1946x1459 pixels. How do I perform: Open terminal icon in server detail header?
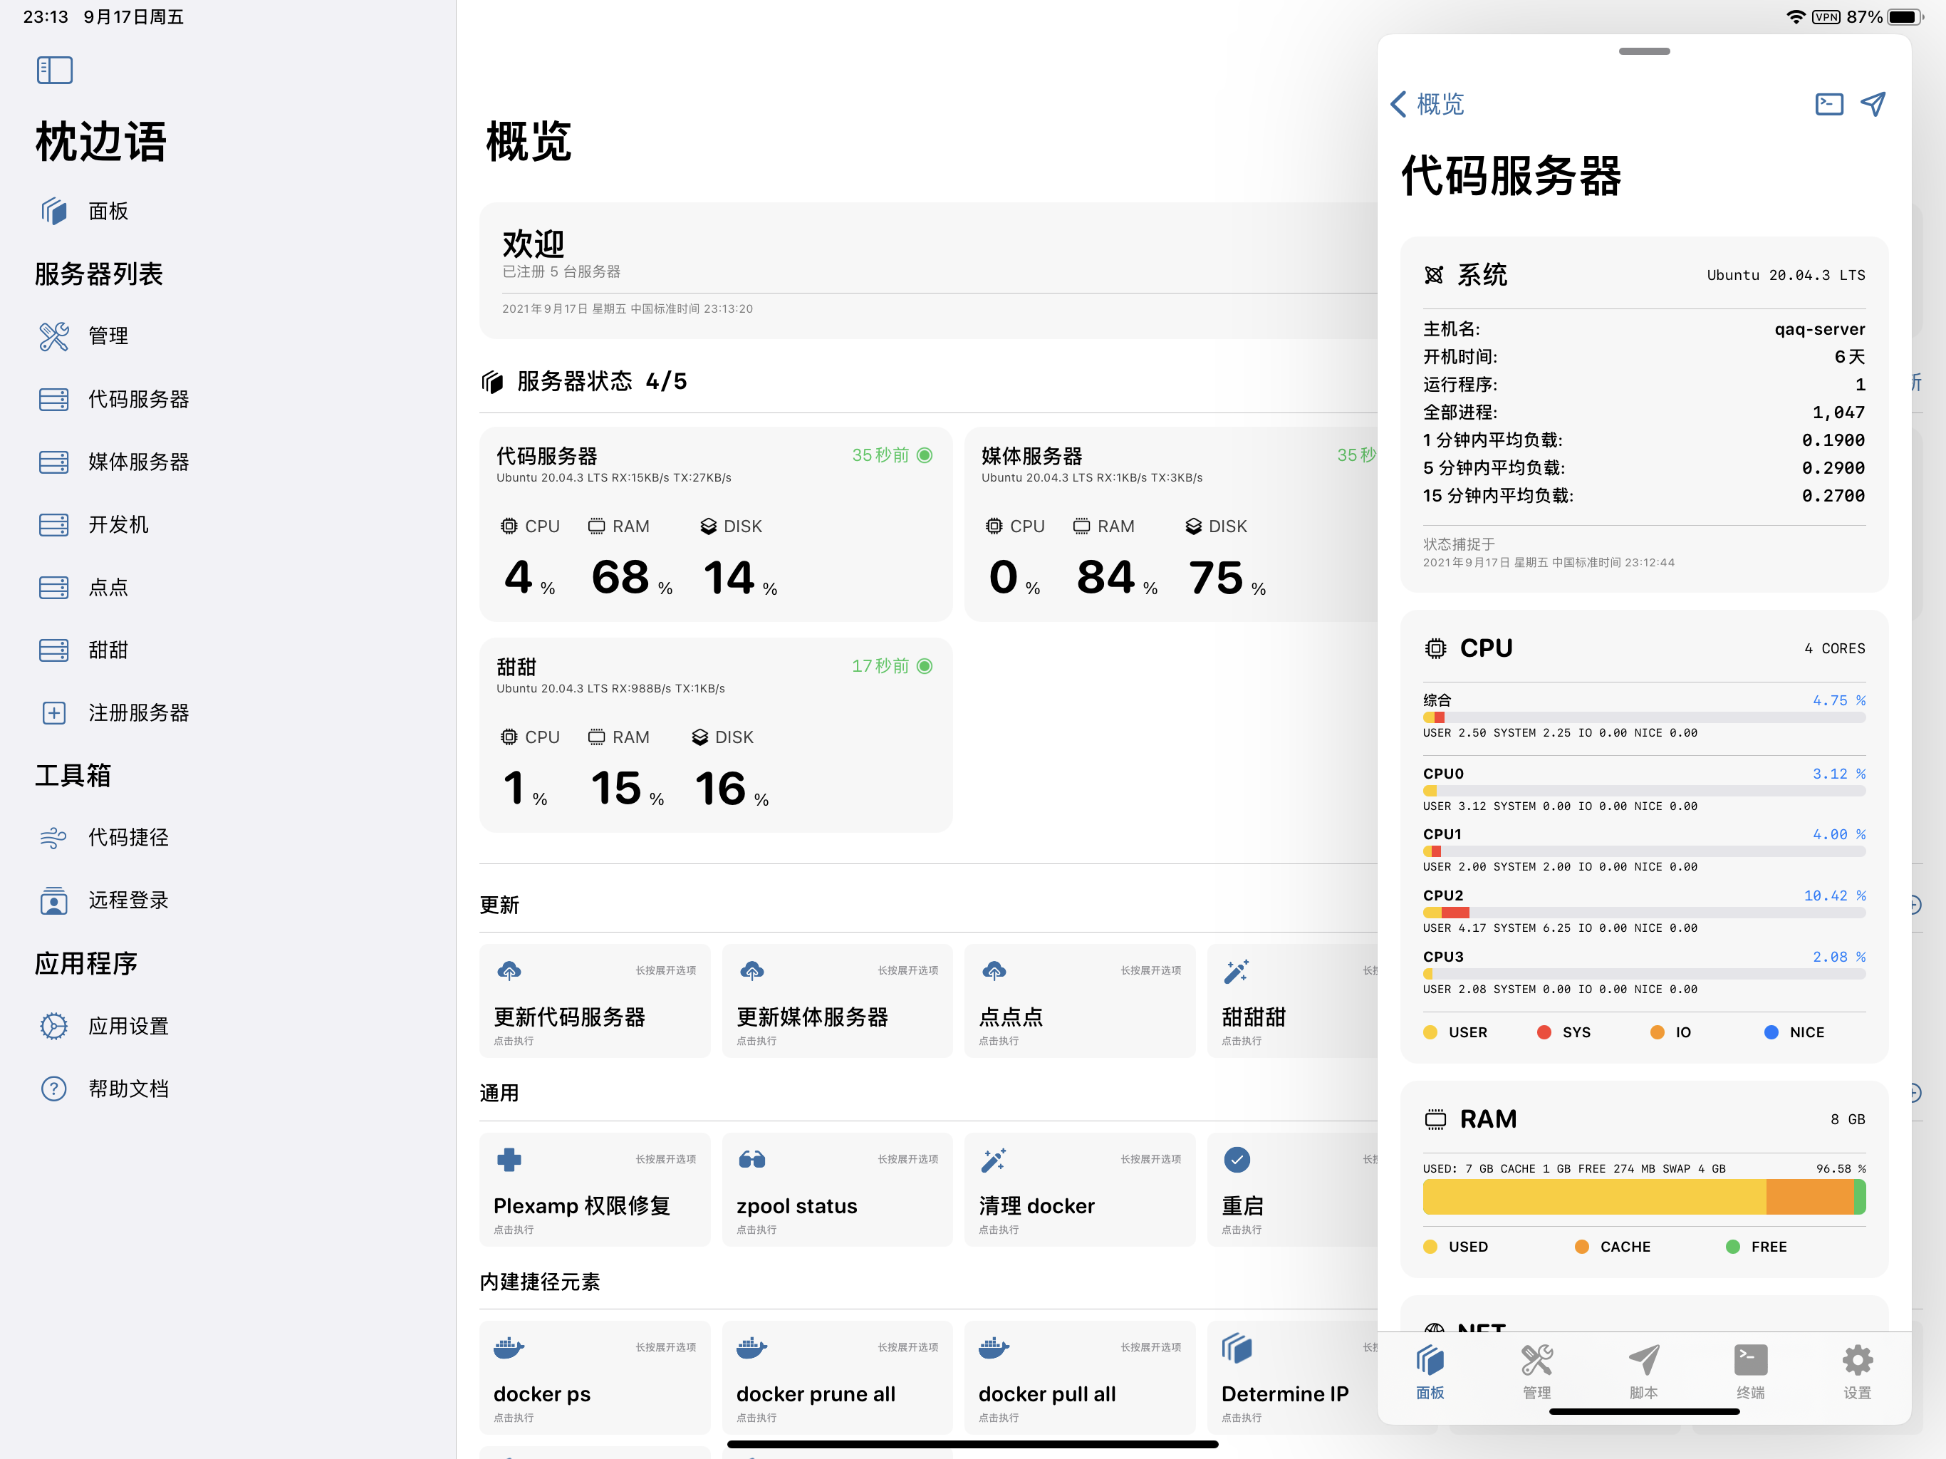[1828, 105]
